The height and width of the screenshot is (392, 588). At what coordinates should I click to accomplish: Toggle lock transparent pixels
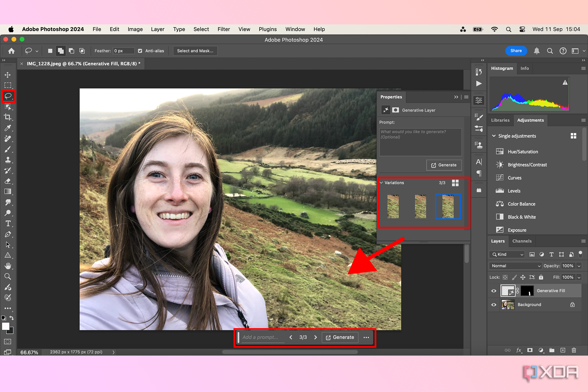pos(505,277)
